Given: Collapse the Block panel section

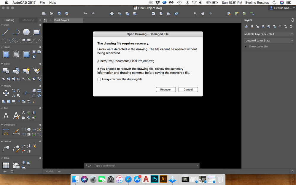Looking at the screenshot, I should point(2,64).
